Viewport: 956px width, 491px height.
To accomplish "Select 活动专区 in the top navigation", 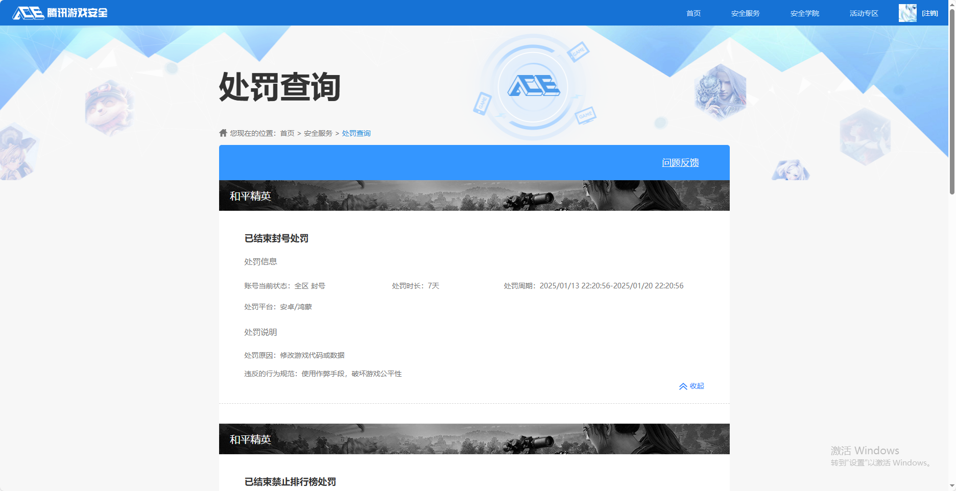I will point(864,13).
